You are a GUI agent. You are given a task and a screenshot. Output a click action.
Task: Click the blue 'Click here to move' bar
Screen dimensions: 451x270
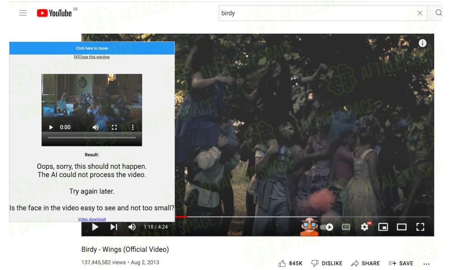click(x=92, y=48)
